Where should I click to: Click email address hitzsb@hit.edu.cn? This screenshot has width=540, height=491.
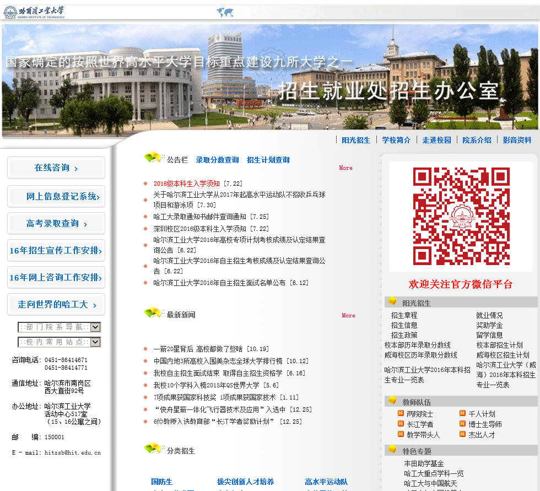pos(73,453)
